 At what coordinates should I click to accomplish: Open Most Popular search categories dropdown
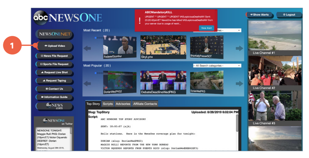(x=217, y=66)
